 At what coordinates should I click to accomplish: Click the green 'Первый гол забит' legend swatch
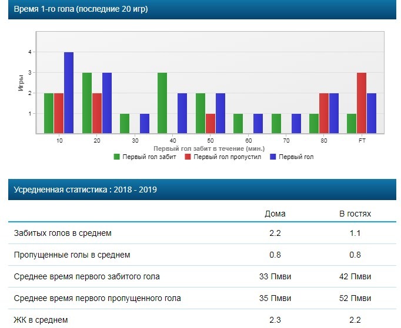click(117, 157)
